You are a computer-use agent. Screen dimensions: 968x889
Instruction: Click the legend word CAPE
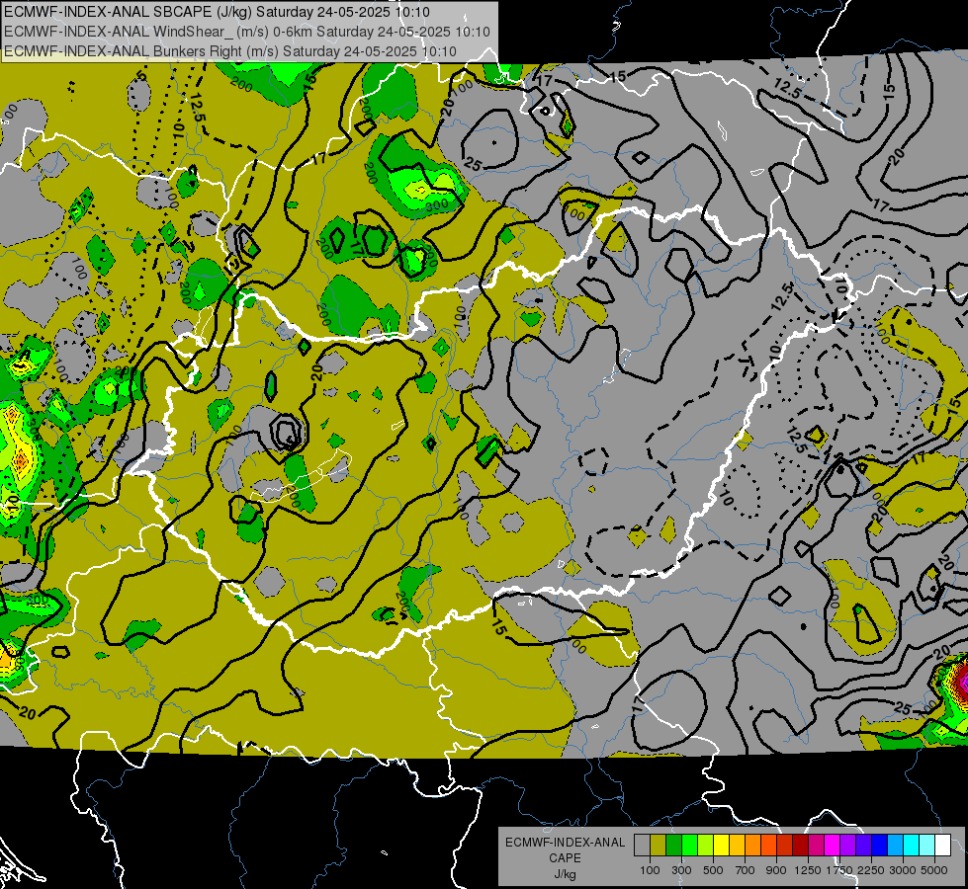pos(565,858)
